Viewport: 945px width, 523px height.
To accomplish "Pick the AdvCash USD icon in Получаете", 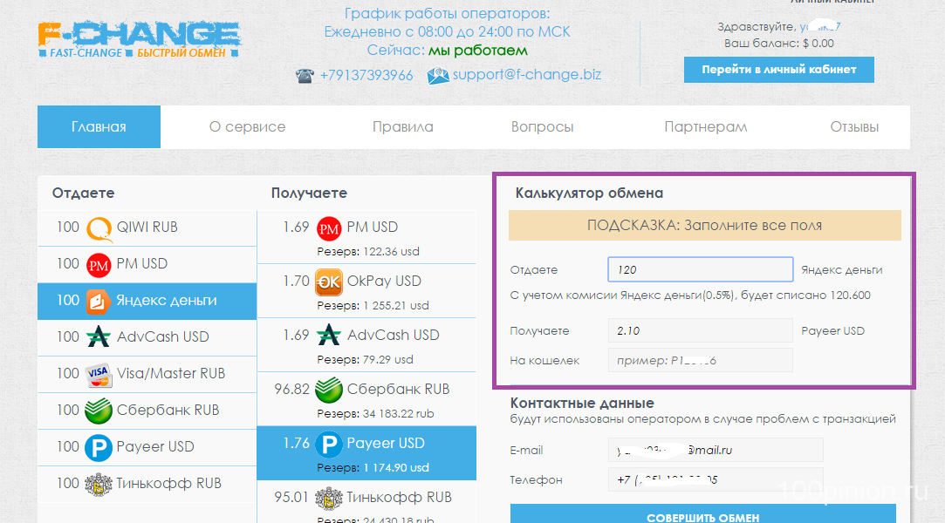I will 328,336.
